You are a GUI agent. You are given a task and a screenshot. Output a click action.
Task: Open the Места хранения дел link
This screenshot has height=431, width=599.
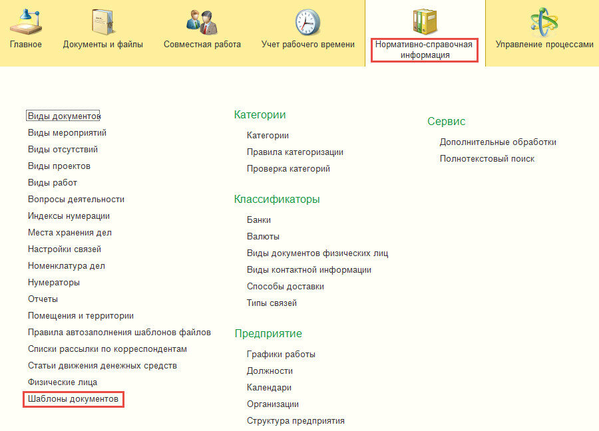[69, 233]
